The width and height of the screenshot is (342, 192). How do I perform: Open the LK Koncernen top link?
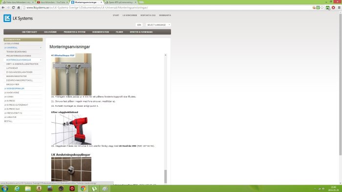[x=129, y=16]
